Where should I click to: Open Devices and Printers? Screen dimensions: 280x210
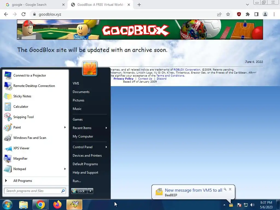[87, 156]
